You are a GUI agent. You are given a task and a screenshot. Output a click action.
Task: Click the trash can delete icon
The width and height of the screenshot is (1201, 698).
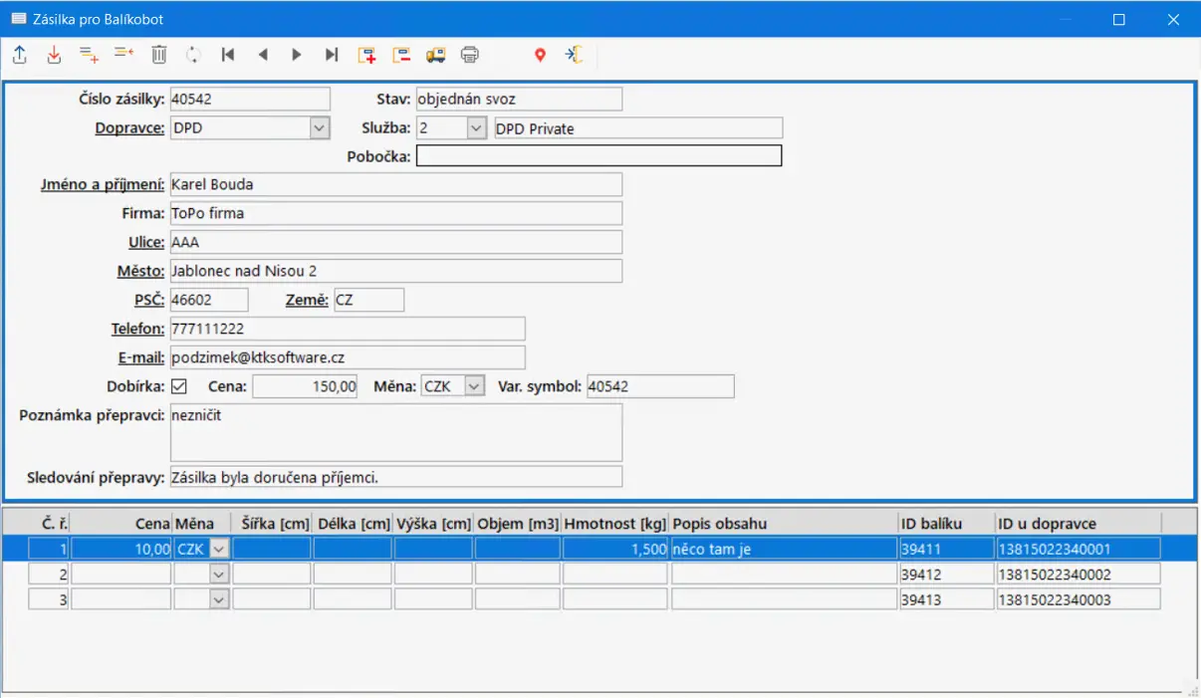coord(158,56)
